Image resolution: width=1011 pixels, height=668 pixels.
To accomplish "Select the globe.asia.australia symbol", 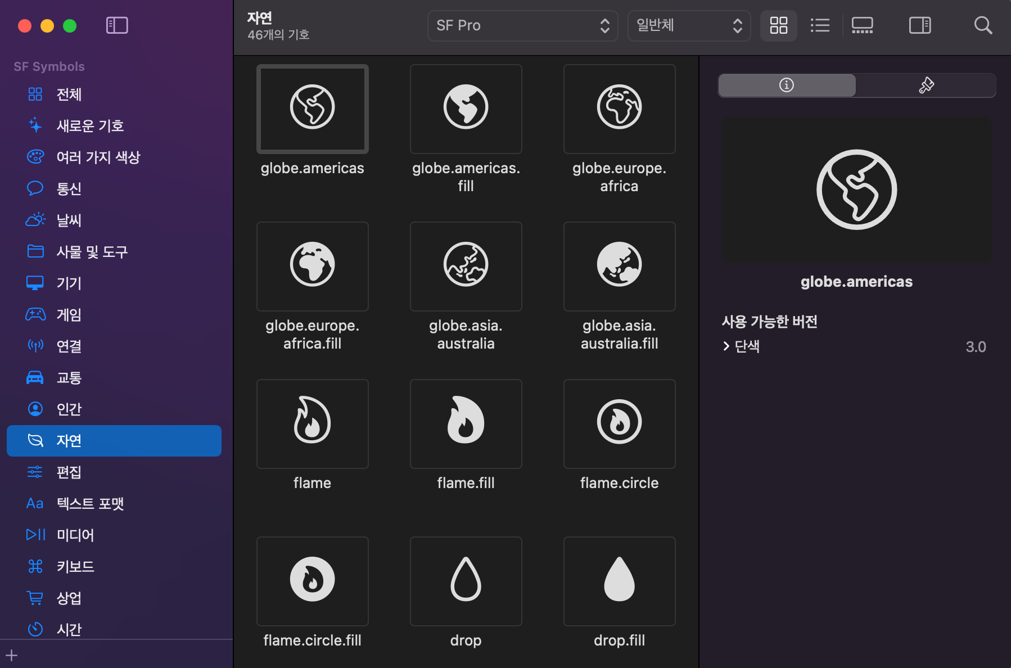I will [466, 267].
